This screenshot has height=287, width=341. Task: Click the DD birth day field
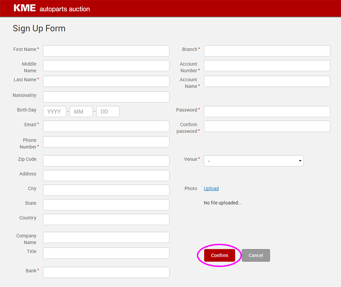(x=108, y=111)
